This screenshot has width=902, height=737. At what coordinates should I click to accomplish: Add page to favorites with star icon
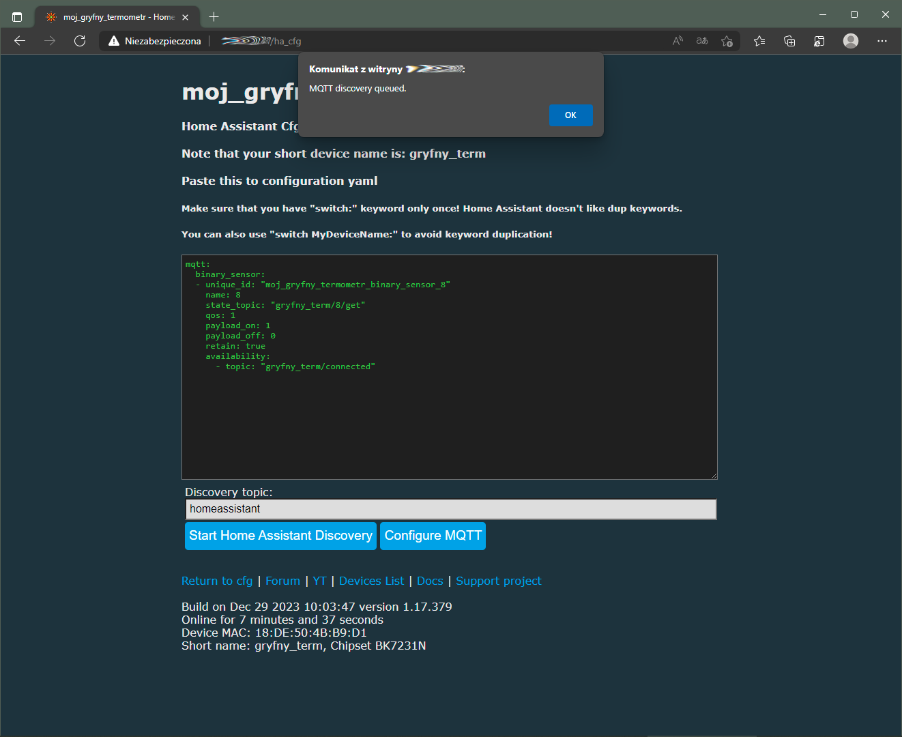point(727,41)
